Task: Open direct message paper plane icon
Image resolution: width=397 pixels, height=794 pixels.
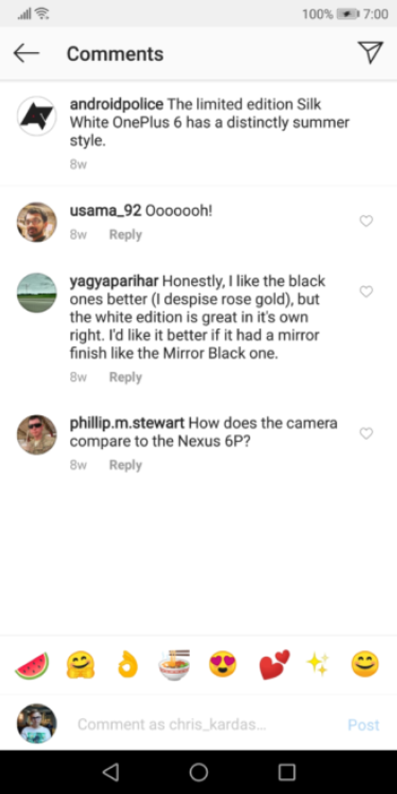Action: point(371,53)
